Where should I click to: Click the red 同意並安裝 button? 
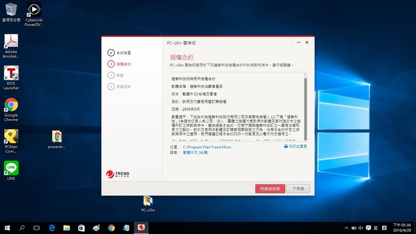click(270, 188)
